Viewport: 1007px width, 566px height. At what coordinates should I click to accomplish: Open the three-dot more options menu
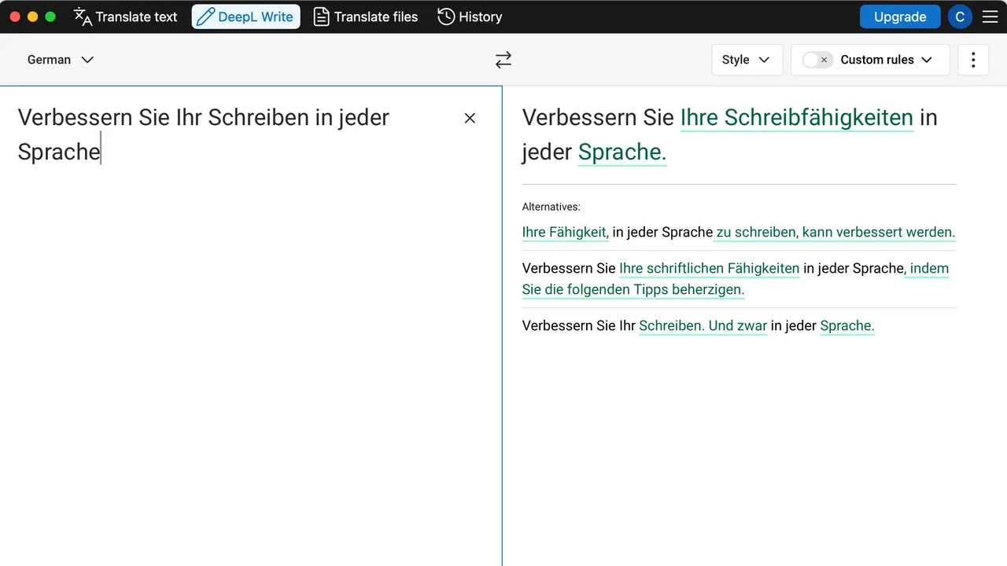pos(973,60)
